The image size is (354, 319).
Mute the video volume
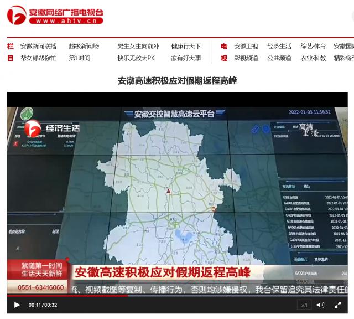click(320, 305)
